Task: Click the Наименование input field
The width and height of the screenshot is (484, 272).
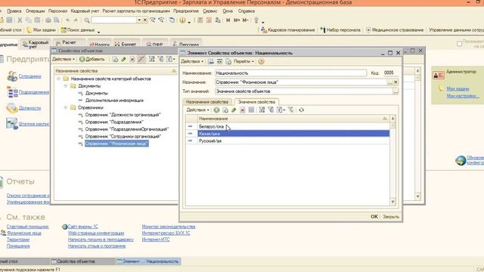Action: (290, 73)
